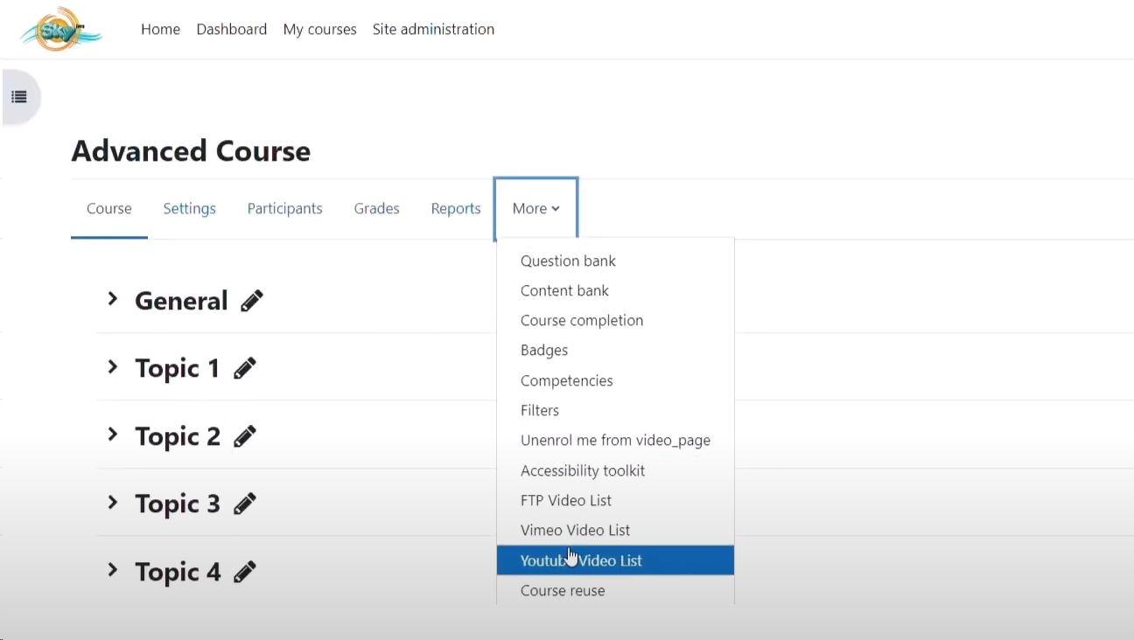Edit Topic 4 title via pencil icon
The image size is (1134, 640).
point(245,572)
